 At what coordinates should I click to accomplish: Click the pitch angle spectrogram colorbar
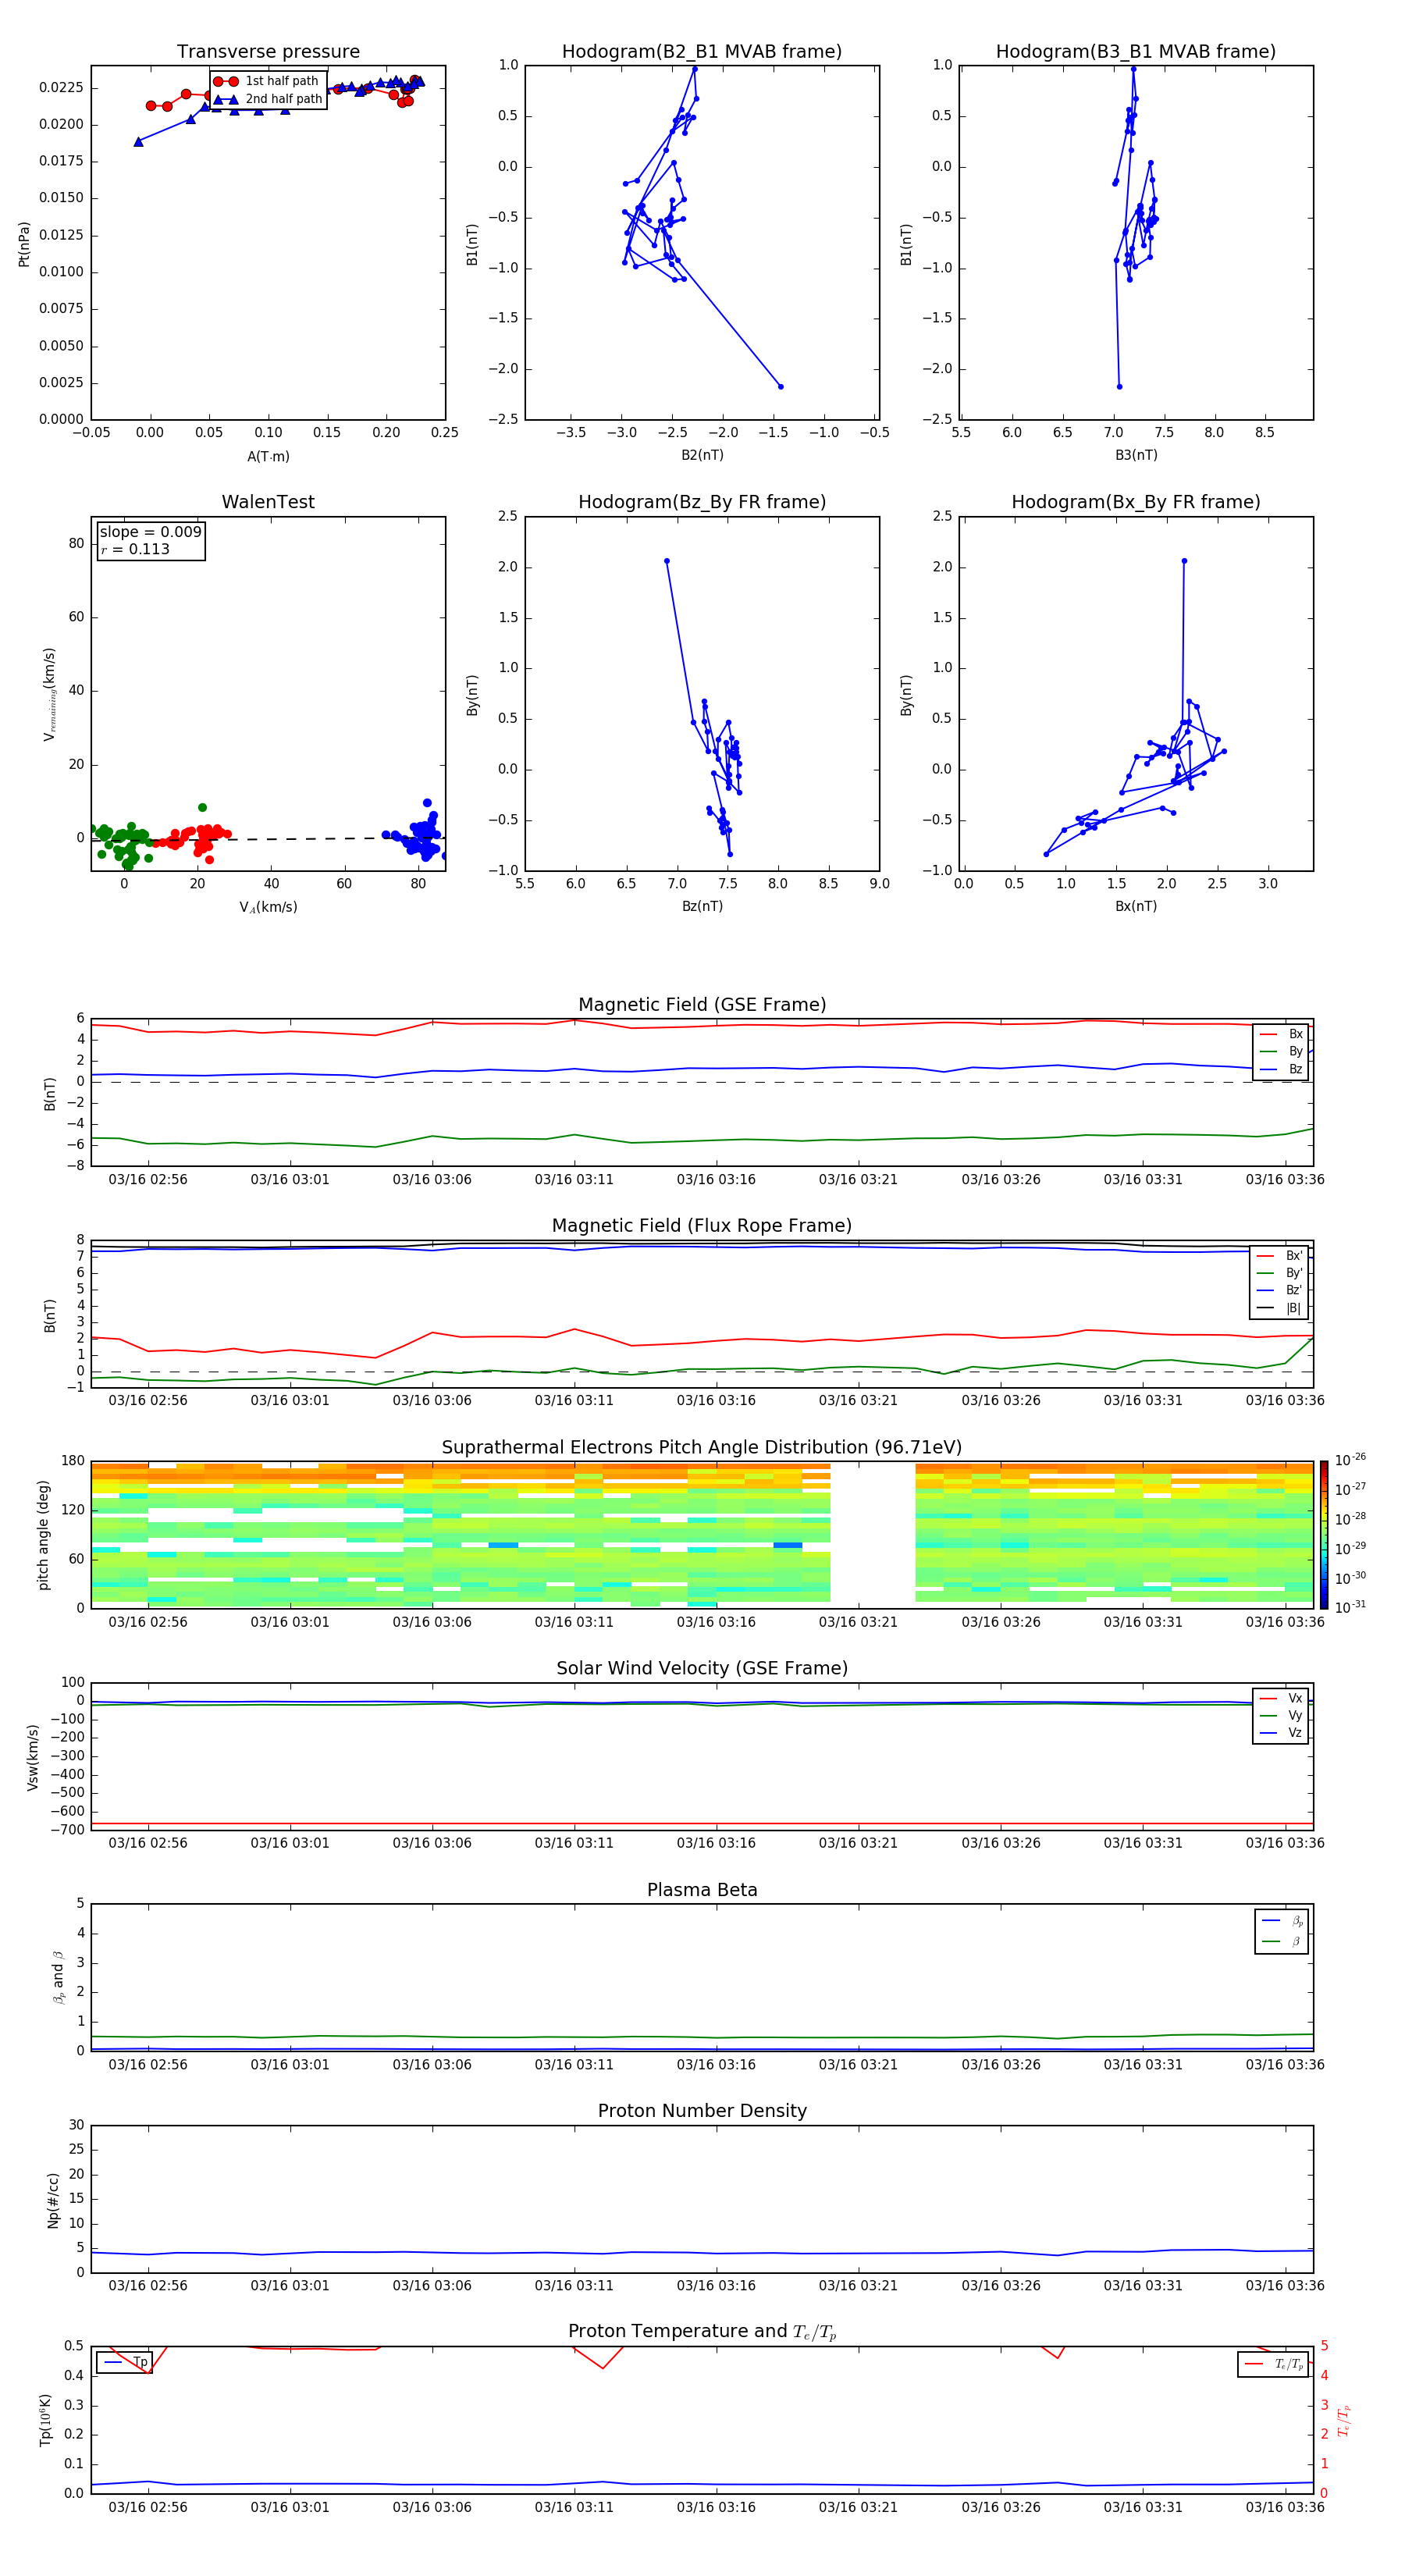pos(1324,1535)
